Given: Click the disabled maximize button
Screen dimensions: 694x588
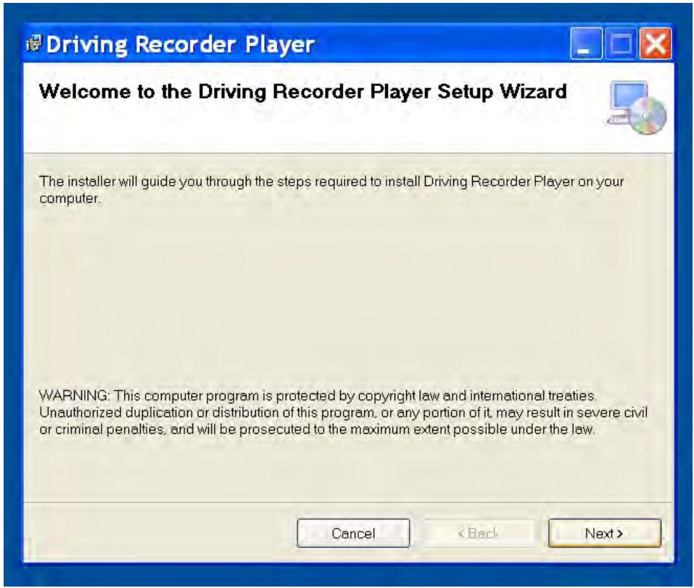Looking at the screenshot, I should (x=621, y=43).
